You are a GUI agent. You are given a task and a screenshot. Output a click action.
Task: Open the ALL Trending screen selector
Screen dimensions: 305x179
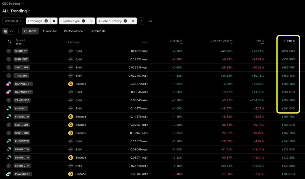(x=16, y=11)
